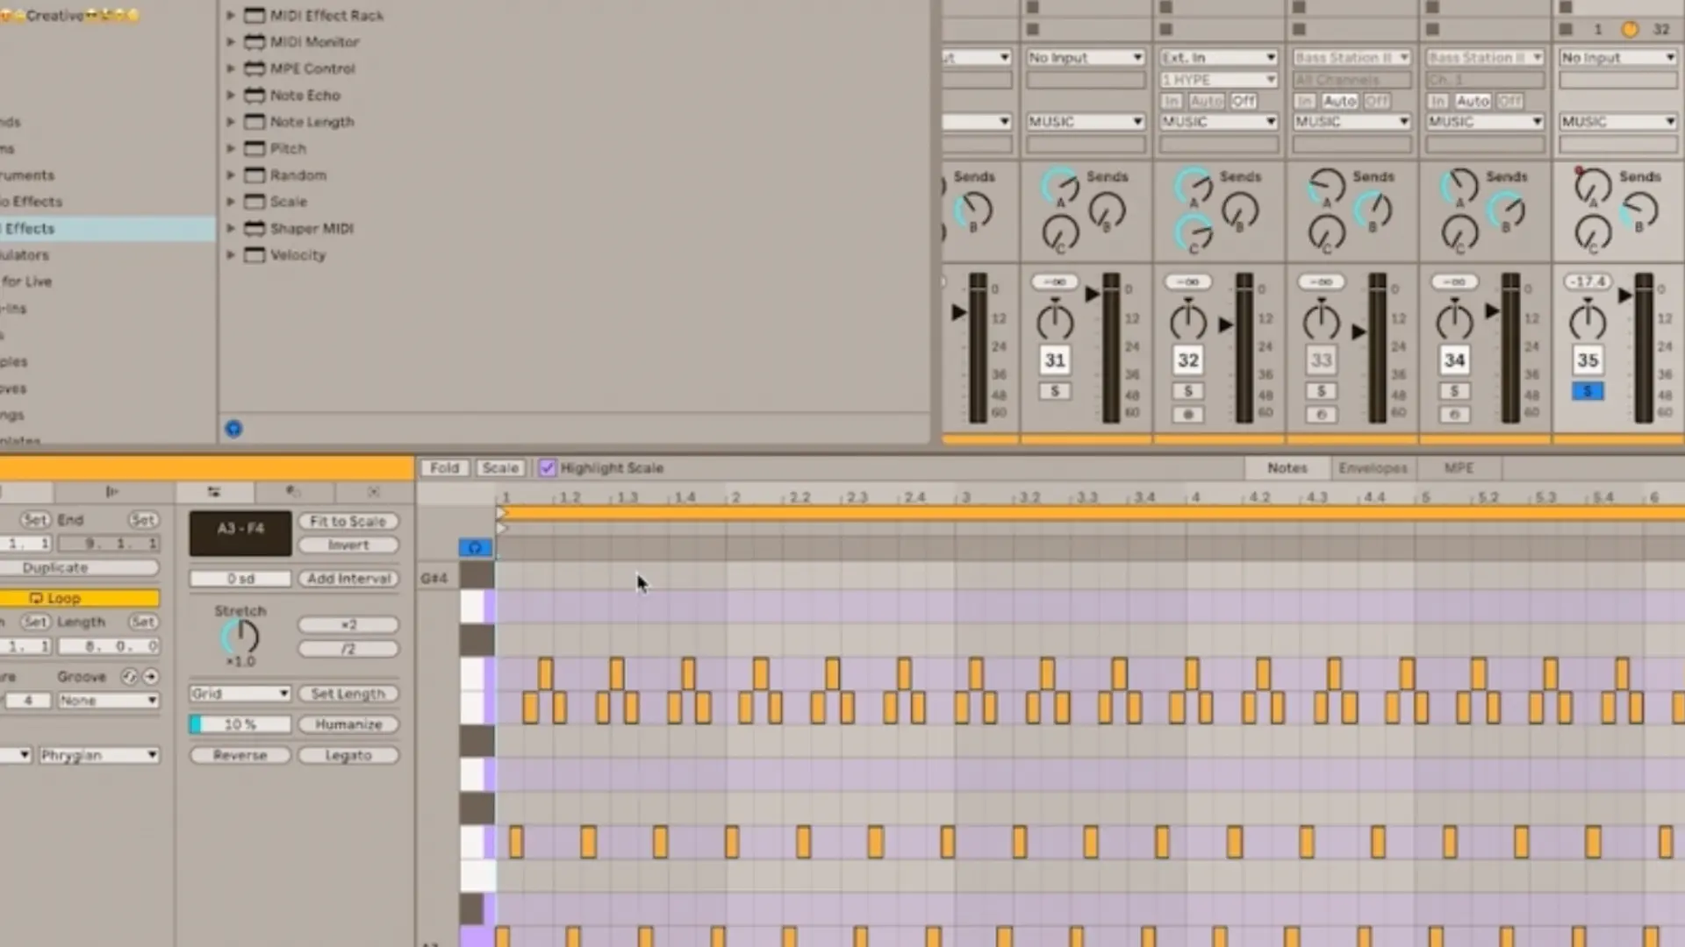Click the Fold button
Viewport: 1685px width, 947px height.
(x=444, y=468)
